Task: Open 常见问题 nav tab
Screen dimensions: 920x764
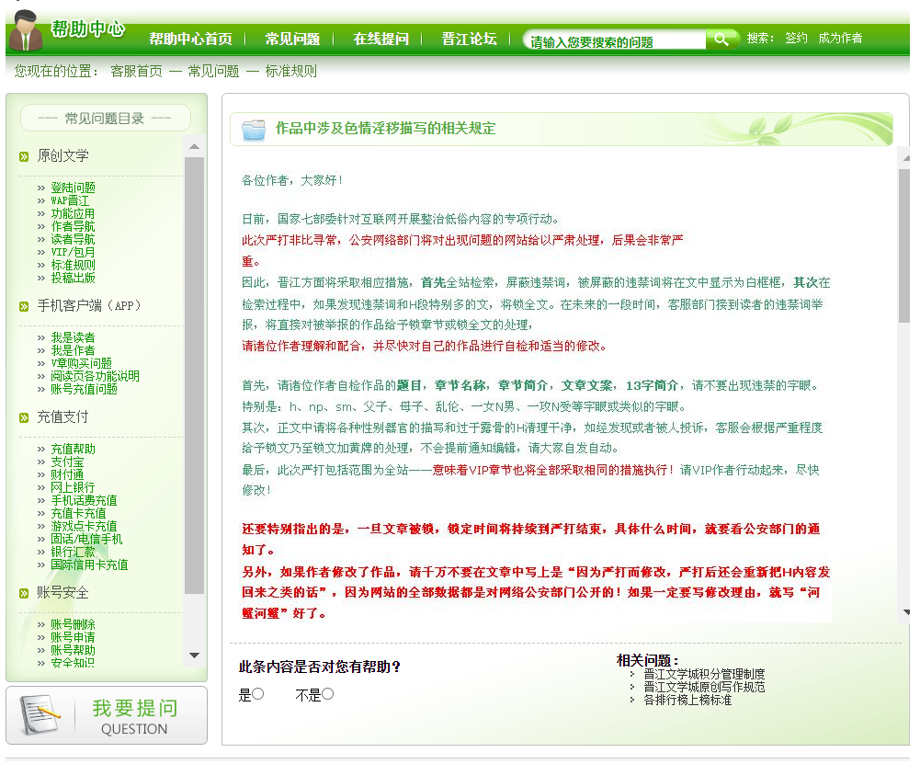Action: (x=292, y=40)
